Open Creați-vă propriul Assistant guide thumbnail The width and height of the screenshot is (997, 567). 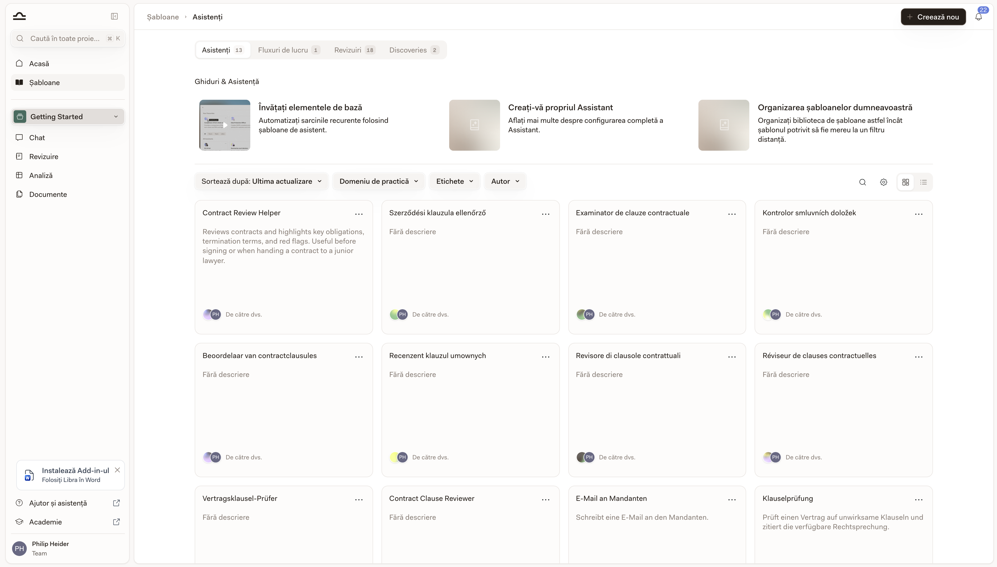click(x=474, y=125)
